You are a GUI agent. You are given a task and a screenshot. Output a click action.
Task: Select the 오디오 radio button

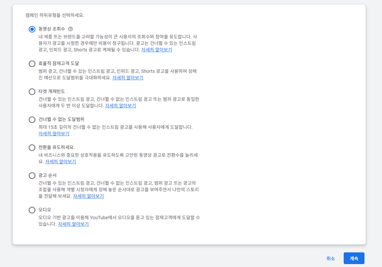click(32, 210)
